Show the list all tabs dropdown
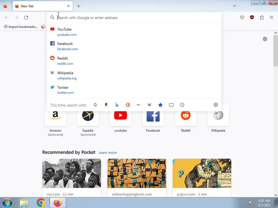 (234, 6)
